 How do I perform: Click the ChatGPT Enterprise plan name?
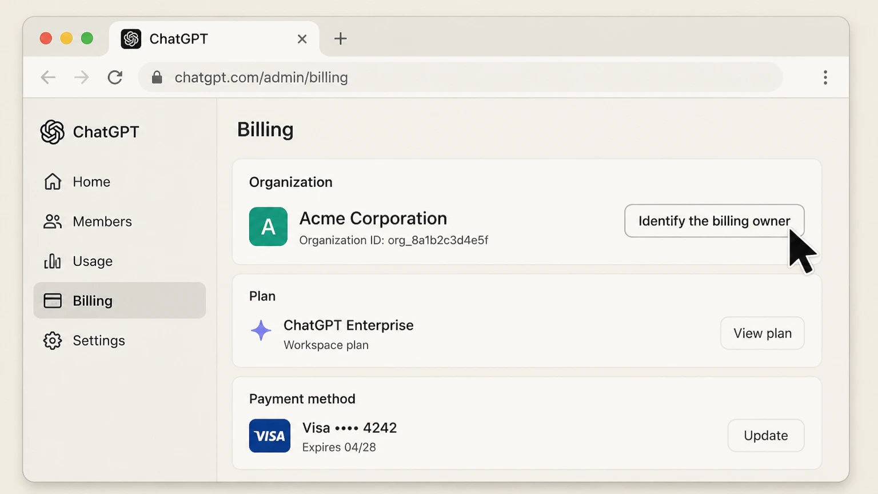click(349, 325)
